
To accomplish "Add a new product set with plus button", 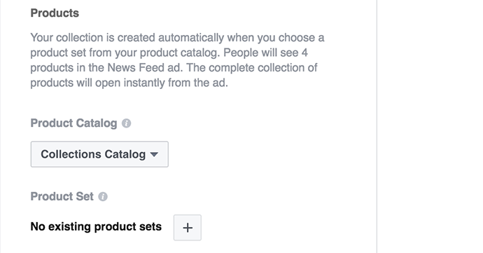I will (x=188, y=228).
